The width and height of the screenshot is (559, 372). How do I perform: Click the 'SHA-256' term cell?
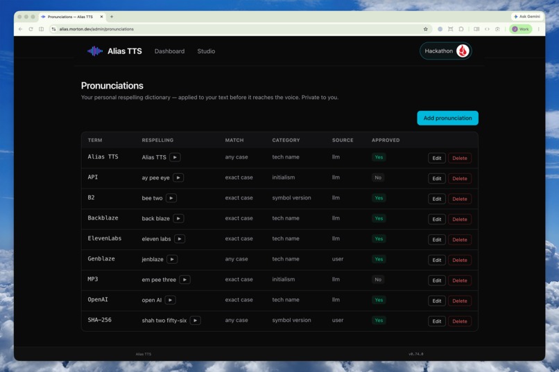pos(99,319)
